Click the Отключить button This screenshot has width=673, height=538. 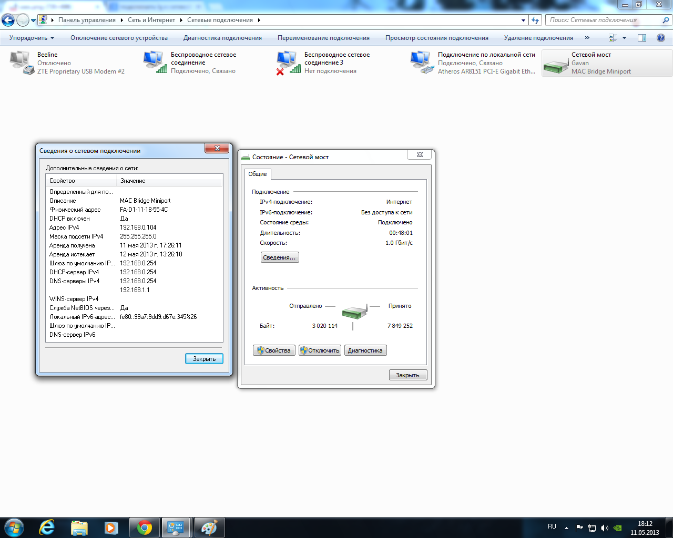320,350
